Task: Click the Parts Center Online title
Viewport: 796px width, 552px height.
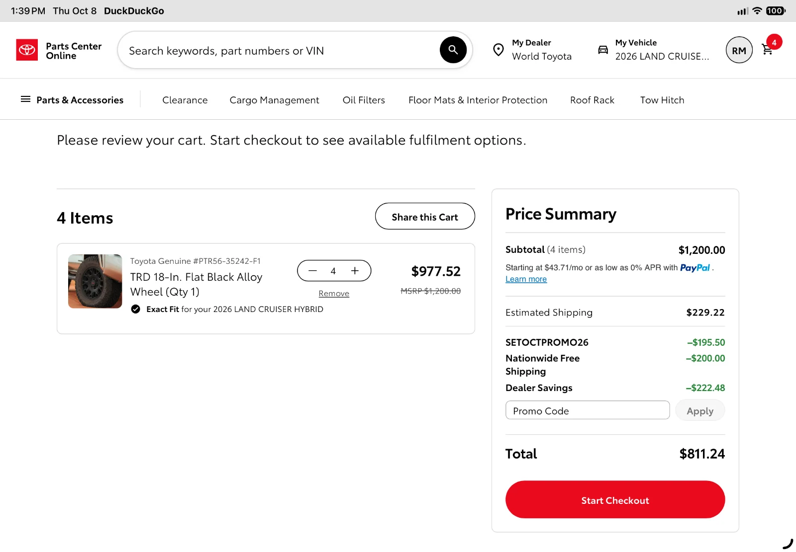Action: (x=74, y=51)
